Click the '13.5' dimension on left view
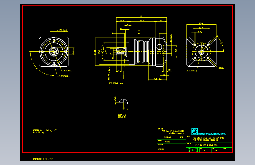 (x=73, y=52)
